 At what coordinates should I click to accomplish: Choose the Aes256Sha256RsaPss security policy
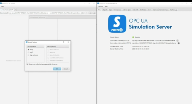coord(48,61)
